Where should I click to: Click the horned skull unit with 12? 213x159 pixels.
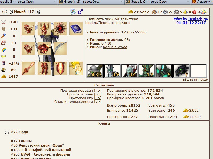pos(147,71)
